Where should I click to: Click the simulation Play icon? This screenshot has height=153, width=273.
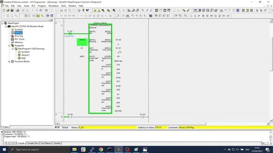click(x=199, y=16)
